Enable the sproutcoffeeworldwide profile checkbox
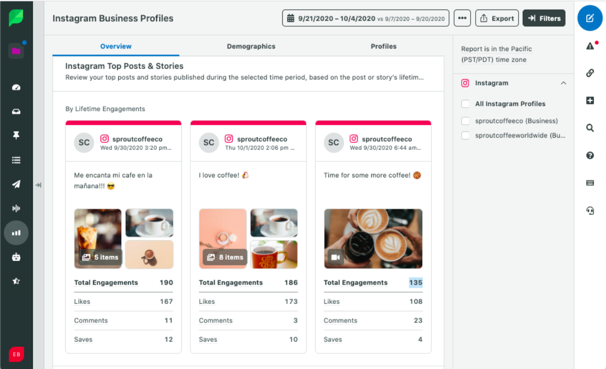This screenshot has height=369, width=606. 465,135
